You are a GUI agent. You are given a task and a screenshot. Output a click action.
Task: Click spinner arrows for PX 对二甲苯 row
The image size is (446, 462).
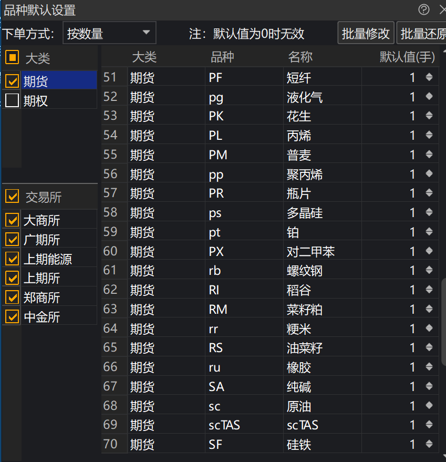[x=429, y=251]
